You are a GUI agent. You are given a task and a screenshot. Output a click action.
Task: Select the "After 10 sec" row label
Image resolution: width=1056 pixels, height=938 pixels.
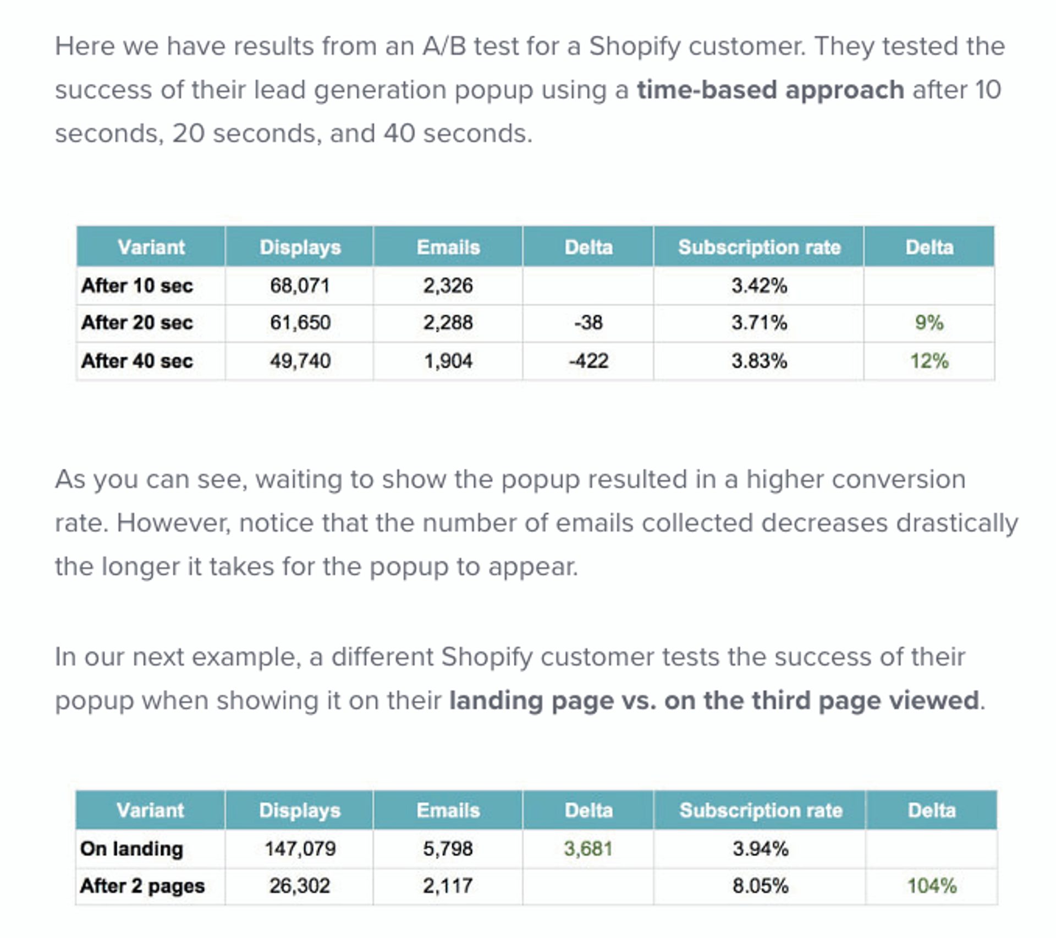click(x=137, y=286)
